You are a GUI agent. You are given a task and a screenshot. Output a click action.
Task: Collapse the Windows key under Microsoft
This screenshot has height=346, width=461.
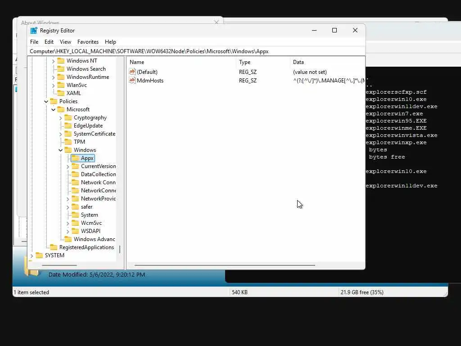point(61,150)
